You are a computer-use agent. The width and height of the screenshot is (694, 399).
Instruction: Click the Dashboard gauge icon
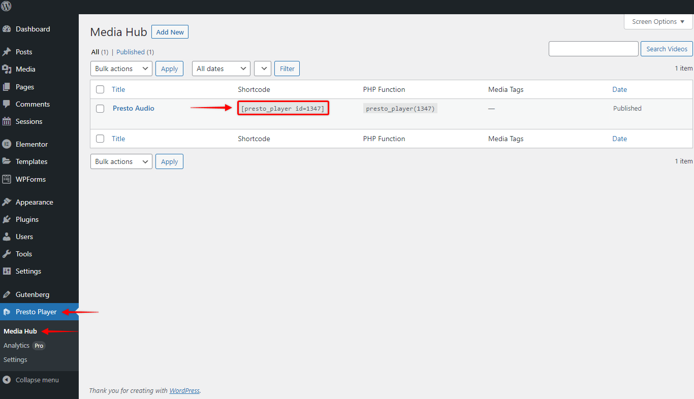click(x=7, y=29)
